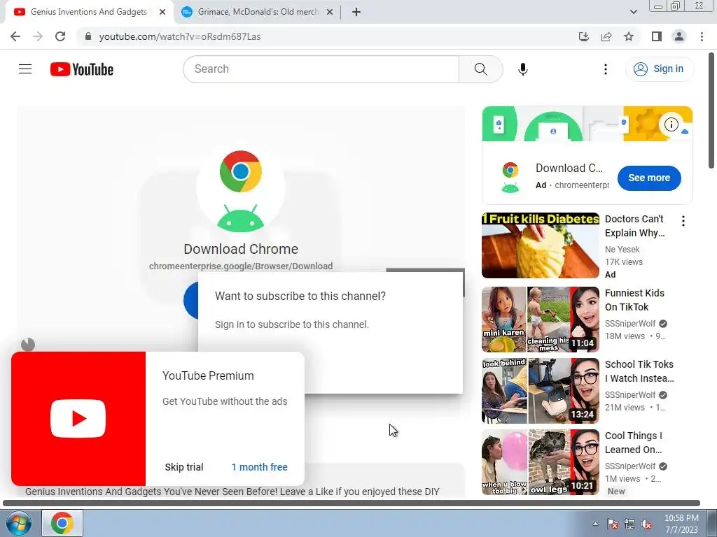Click Sign in button
Viewport: 717px width, 537px height.
pos(659,69)
